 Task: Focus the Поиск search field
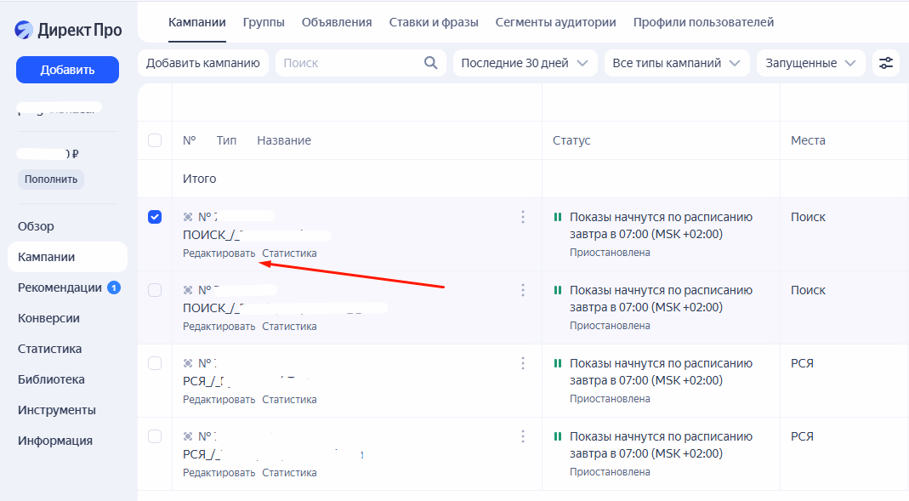click(x=349, y=63)
